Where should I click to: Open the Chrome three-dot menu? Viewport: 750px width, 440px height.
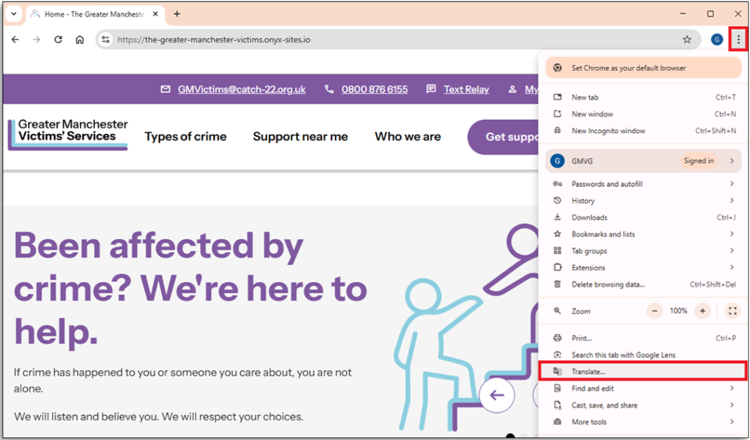pos(738,40)
